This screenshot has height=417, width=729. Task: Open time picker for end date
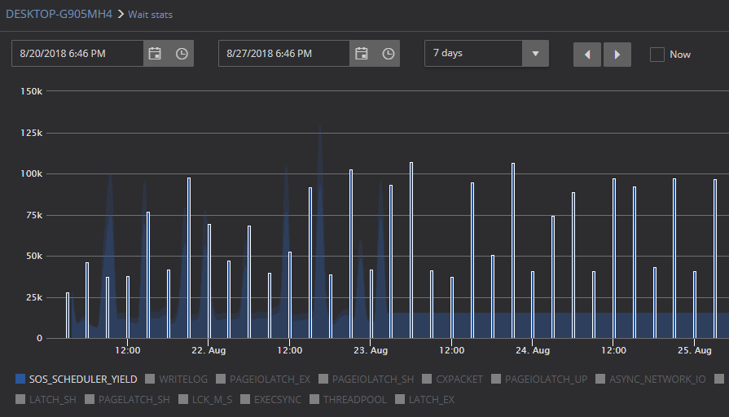(389, 54)
